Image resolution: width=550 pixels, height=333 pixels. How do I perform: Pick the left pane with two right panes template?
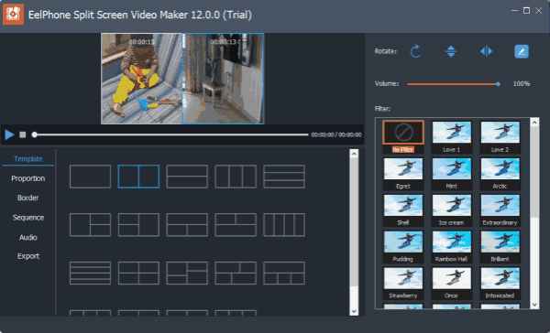pyautogui.click(x=90, y=225)
